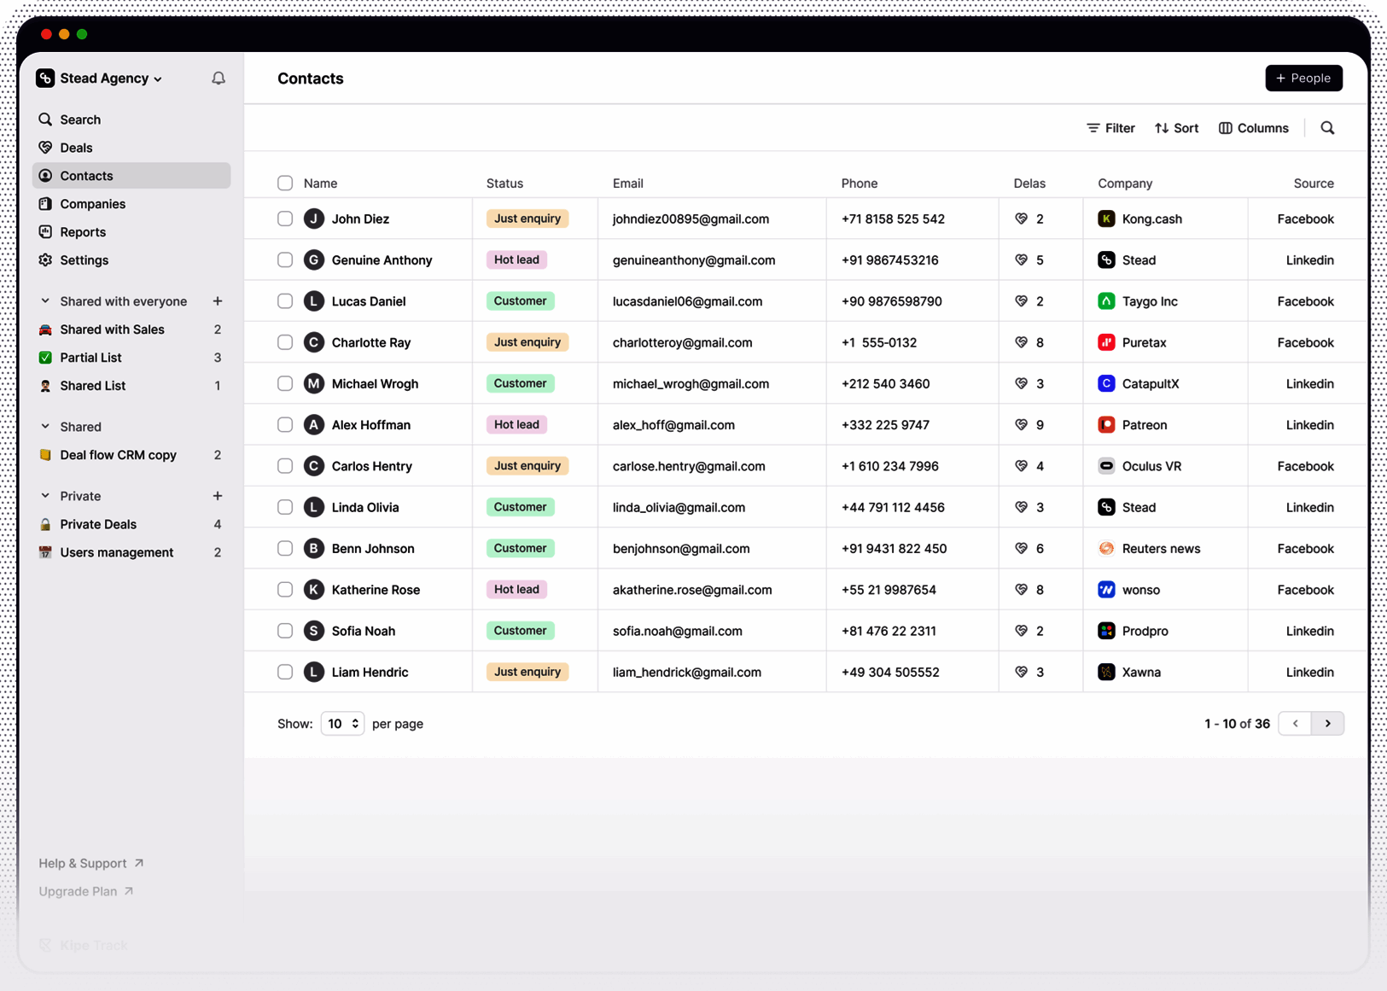Click the Kong.cash company logo icon
The height and width of the screenshot is (991, 1387).
[x=1106, y=219]
